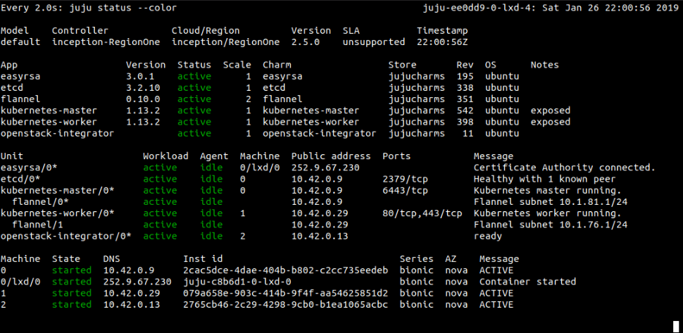Select the unit 'kubernetes-master/0*'

(58, 190)
